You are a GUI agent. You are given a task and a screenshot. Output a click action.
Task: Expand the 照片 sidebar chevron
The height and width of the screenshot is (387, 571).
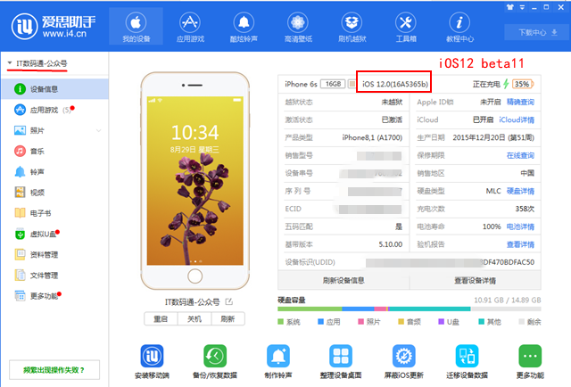[x=99, y=130]
